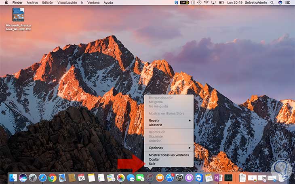Open the App Store dock icon
Viewport: 295px width, 184px height.
(x=169, y=178)
